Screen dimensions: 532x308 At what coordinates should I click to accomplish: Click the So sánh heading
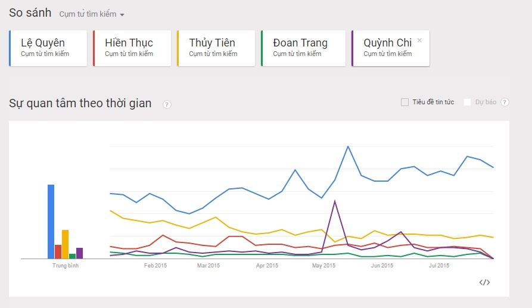click(30, 13)
